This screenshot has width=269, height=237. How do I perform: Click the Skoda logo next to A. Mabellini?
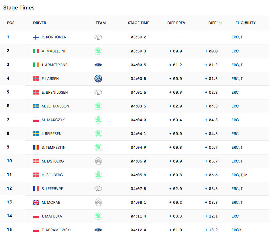(98, 51)
